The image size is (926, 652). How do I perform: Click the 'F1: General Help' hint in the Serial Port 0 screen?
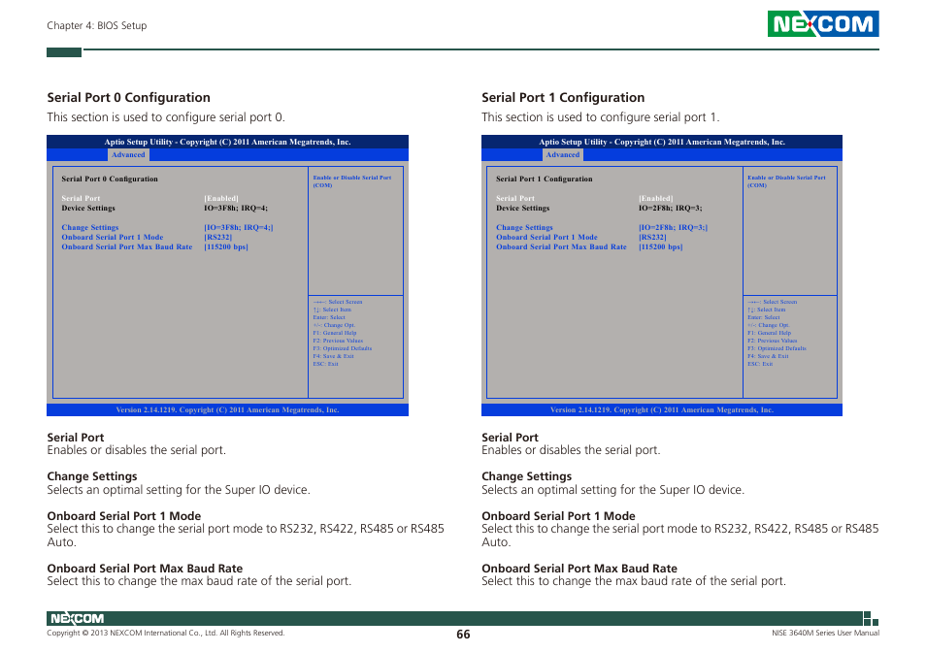(x=335, y=333)
